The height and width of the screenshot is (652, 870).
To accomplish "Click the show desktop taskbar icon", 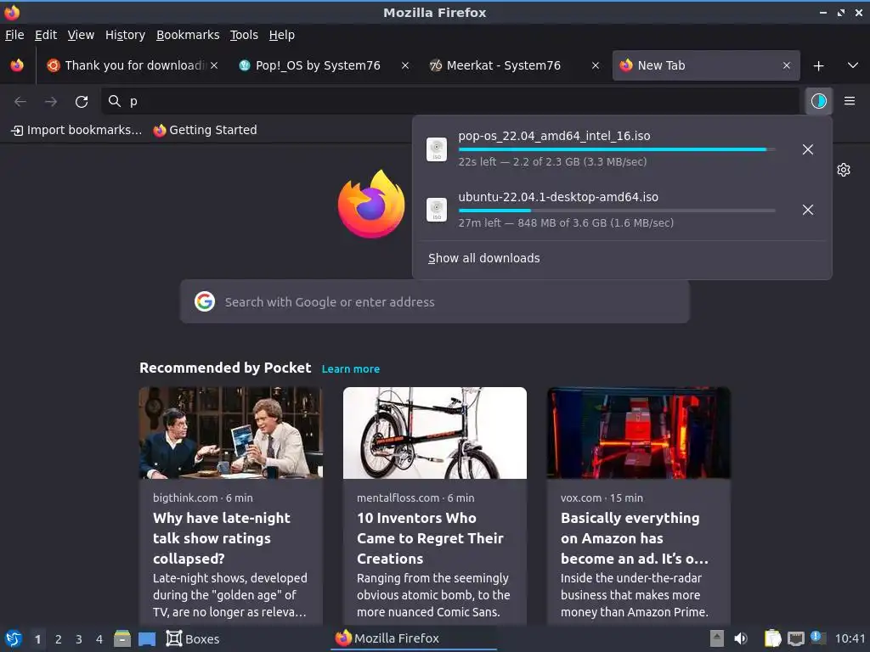I will [x=146, y=639].
